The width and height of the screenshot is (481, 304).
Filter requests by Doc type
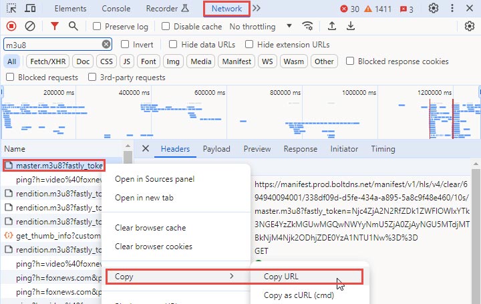pyautogui.click(x=83, y=61)
